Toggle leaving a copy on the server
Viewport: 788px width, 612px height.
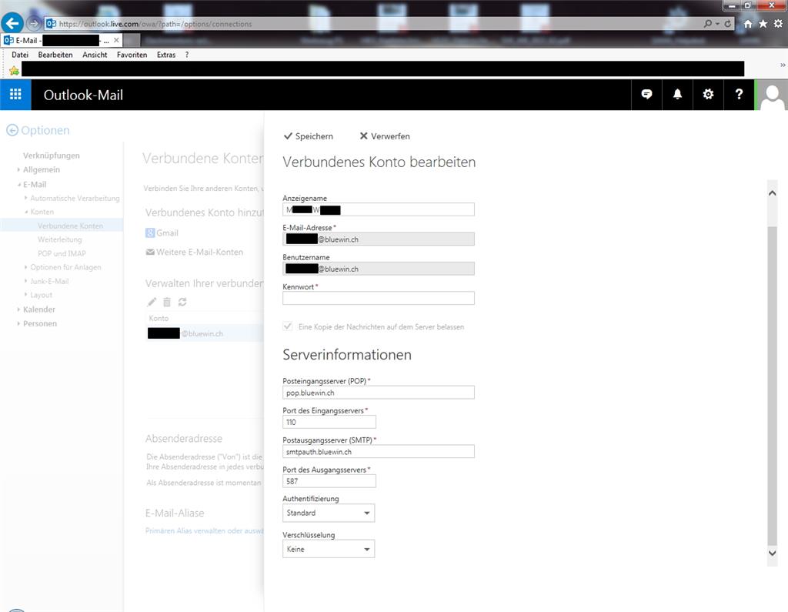point(288,326)
